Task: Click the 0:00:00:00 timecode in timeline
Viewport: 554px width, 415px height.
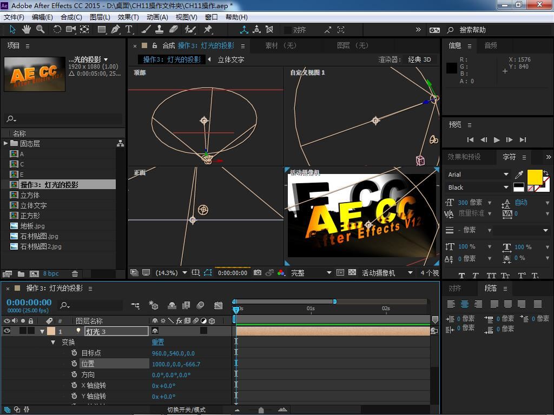Action: click(29, 303)
